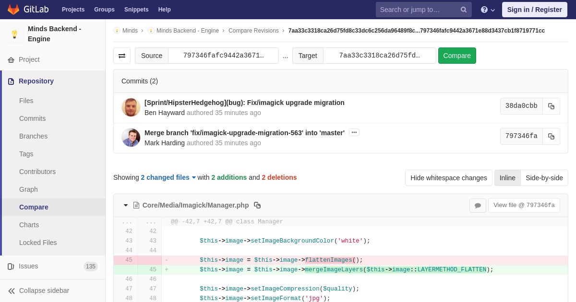Screen dimensions: 576x302
Task: Open the Projects menu
Action: (x=73, y=10)
